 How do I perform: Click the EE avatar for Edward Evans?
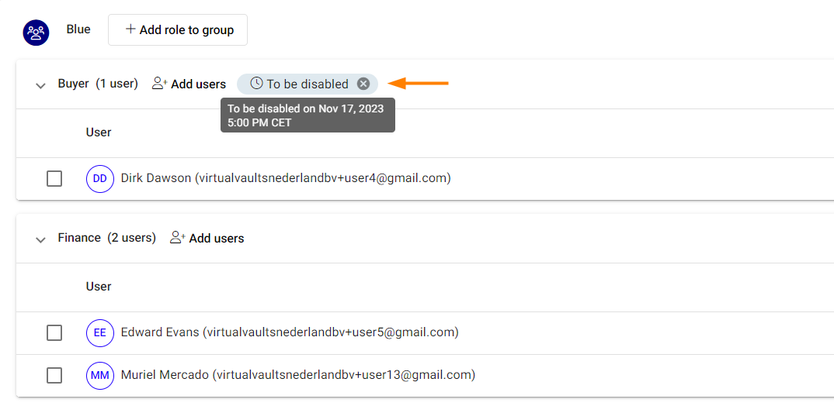coord(100,332)
